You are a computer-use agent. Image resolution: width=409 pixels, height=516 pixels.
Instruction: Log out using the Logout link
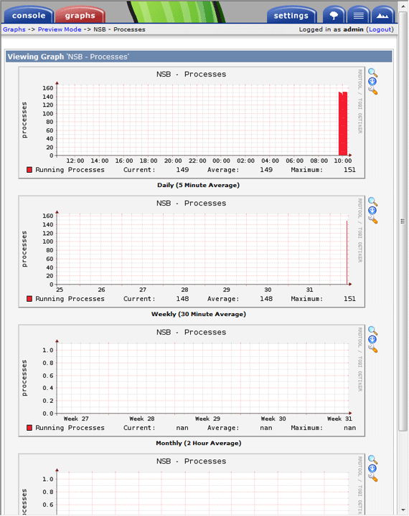pyautogui.click(x=380, y=29)
